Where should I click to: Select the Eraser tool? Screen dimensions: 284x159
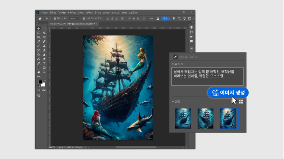(44, 50)
